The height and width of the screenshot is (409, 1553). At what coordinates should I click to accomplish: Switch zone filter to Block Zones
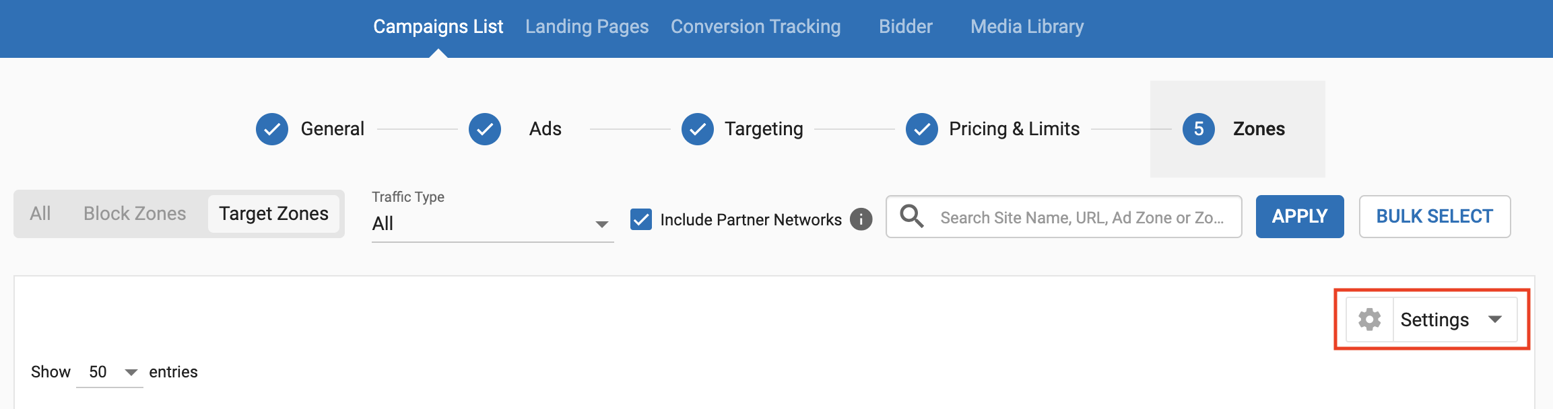[x=135, y=214]
